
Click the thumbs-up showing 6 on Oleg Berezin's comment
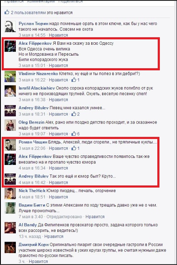coord(74,134)
